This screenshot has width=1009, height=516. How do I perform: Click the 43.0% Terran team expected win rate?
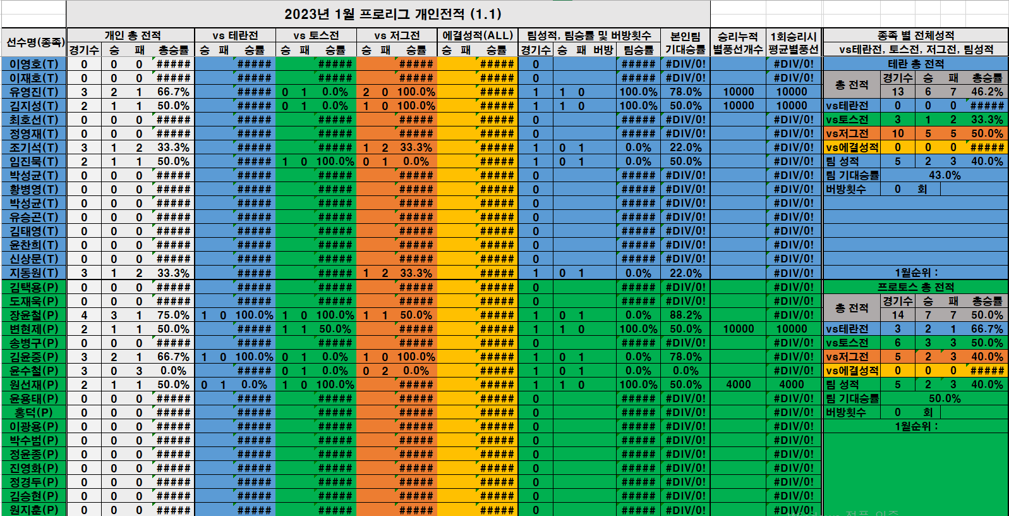[944, 175]
